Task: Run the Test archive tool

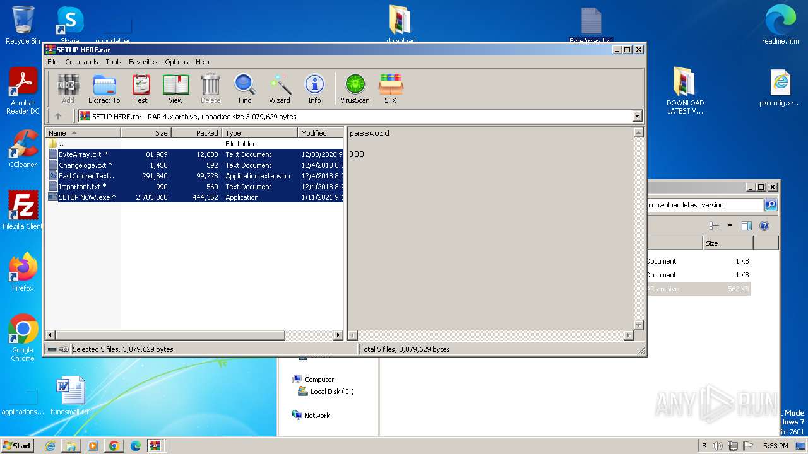Action: pyautogui.click(x=141, y=88)
